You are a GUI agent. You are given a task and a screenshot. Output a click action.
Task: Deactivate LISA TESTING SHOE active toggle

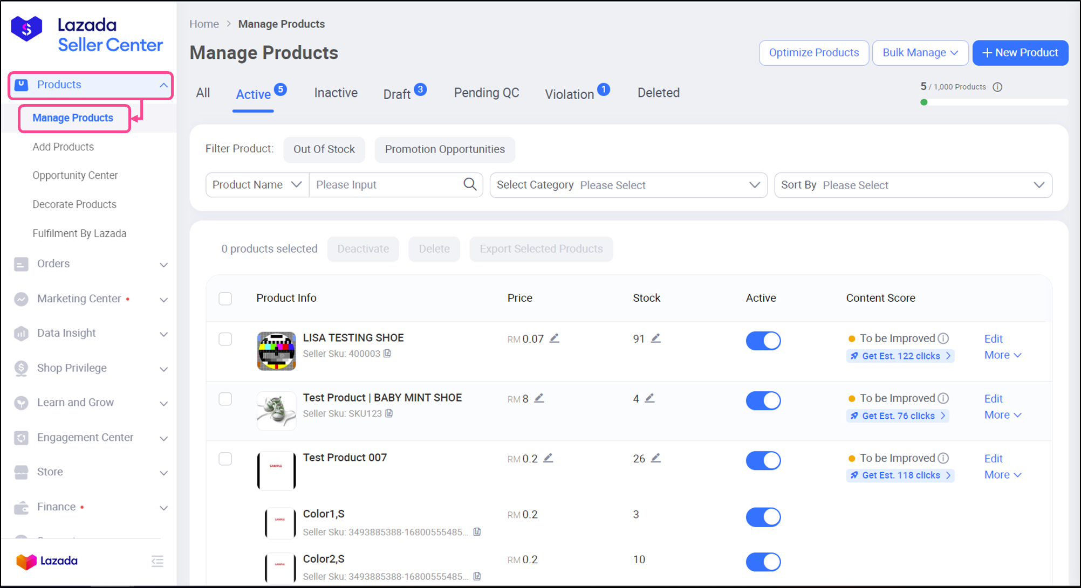point(763,341)
